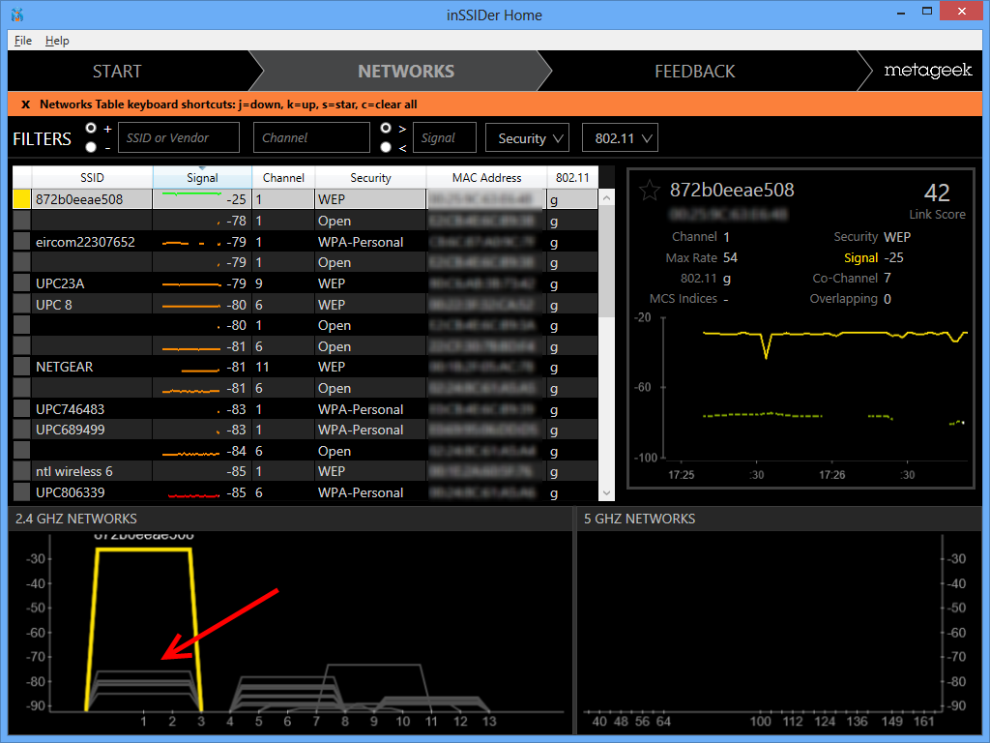
Task: Sort table by SSID column header
Action: [x=92, y=178]
